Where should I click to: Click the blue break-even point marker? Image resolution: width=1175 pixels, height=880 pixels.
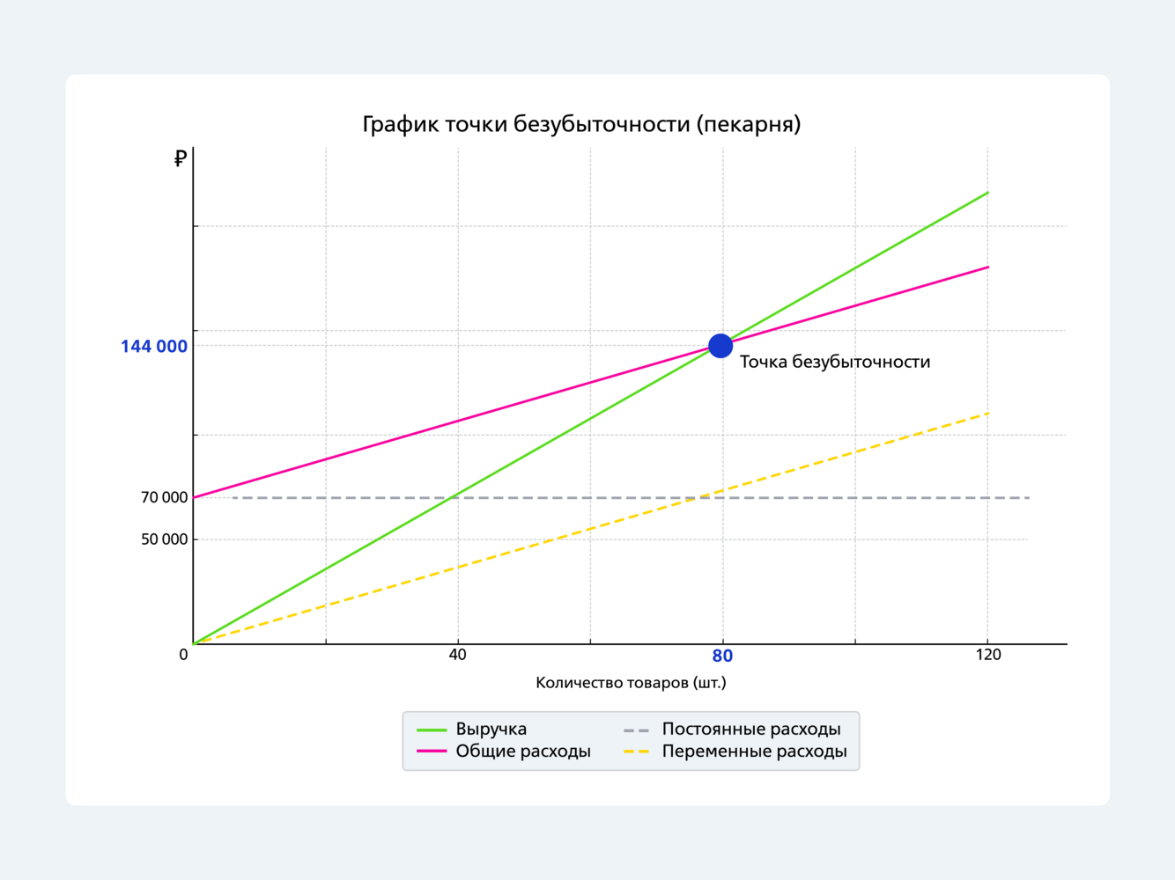[721, 346]
